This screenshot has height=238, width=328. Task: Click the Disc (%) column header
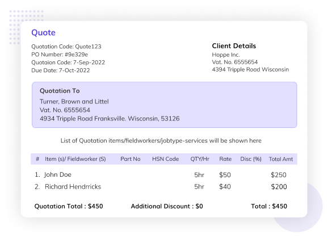point(251,159)
